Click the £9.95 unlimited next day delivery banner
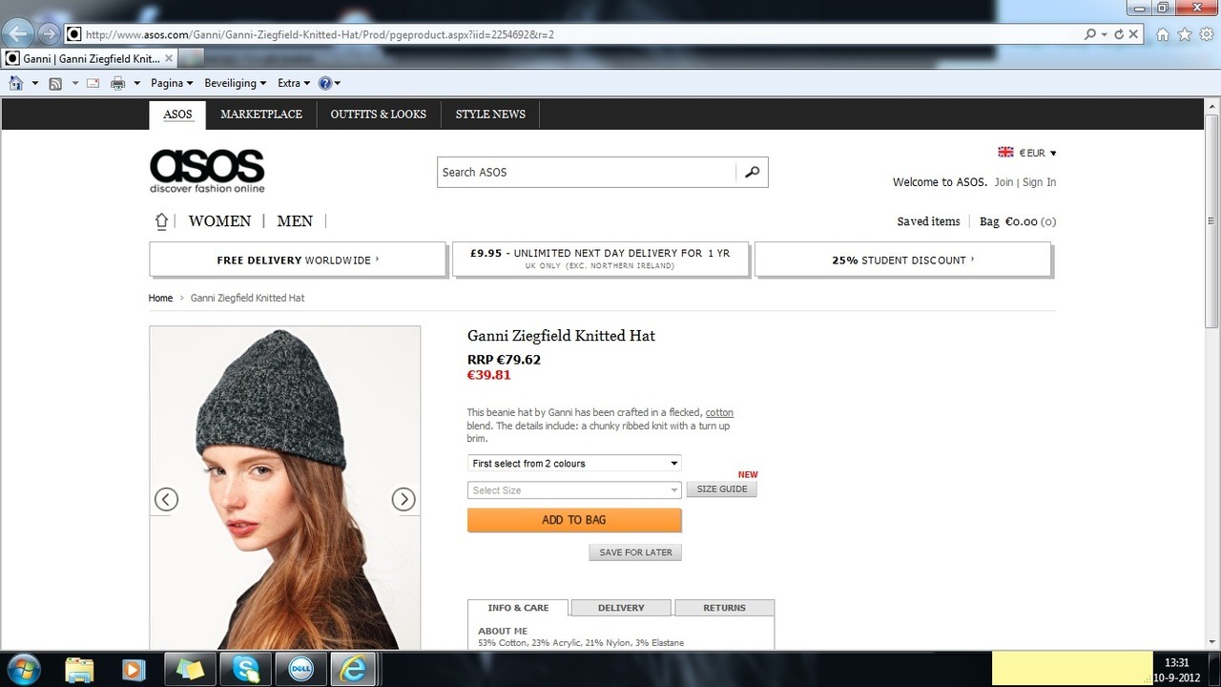 pos(600,260)
